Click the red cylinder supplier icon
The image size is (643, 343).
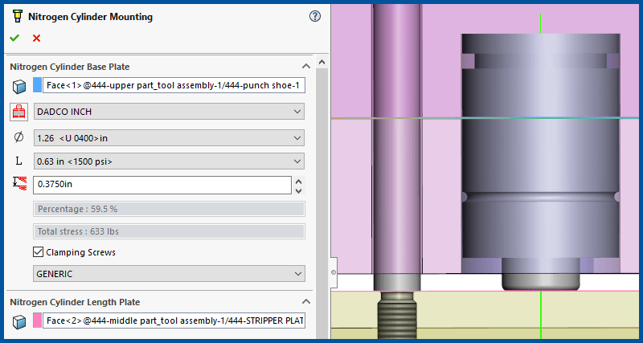tap(18, 112)
